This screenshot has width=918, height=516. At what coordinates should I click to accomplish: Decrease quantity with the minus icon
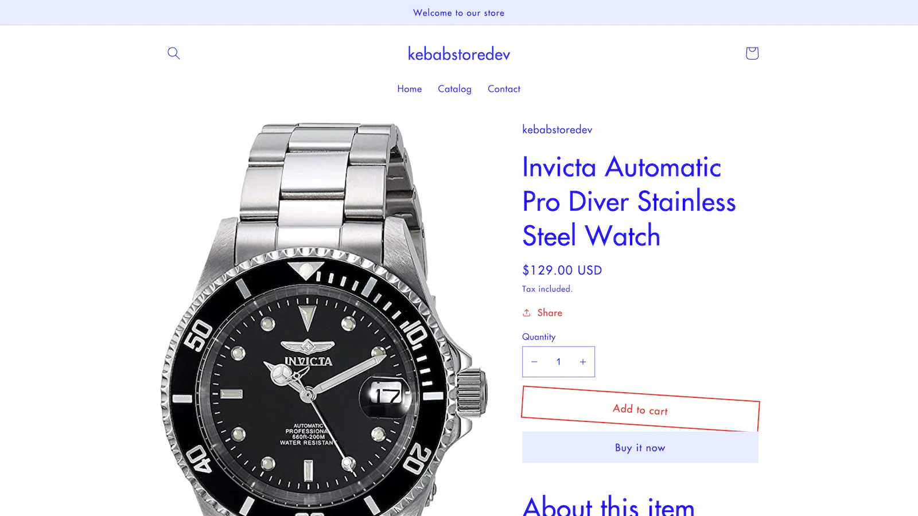534,362
